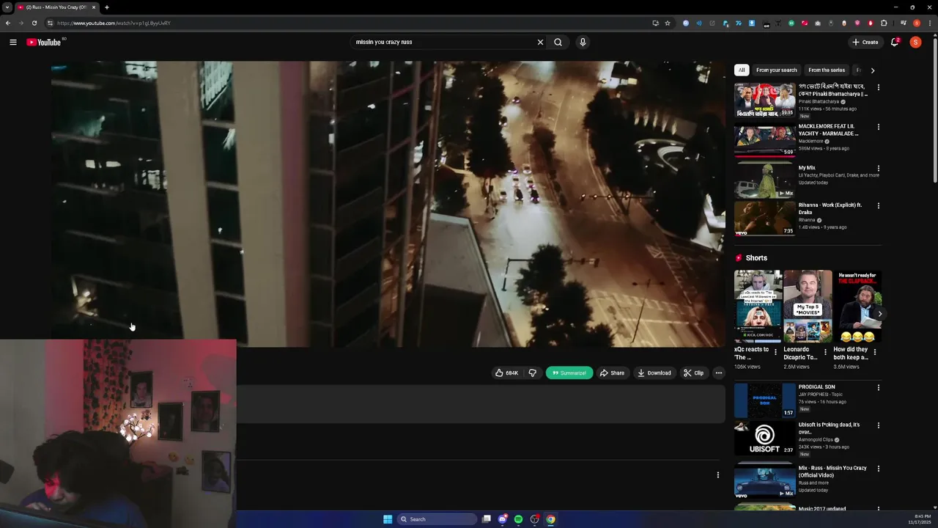Show more filter chips with right arrow
This screenshot has width=938, height=528.
coord(872,70)
